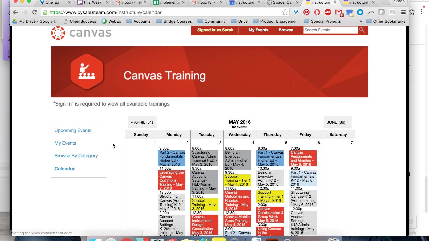Screen dimensions: 429x241
Task: Open the ClientSuccess bookmark
Action: click(79, 21)
